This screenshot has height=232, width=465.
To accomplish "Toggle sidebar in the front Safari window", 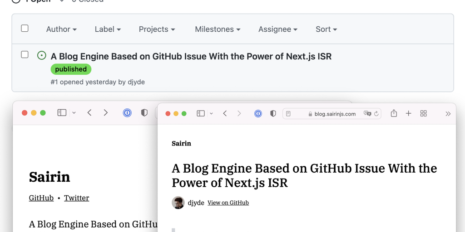I will (x=201, y=113).
